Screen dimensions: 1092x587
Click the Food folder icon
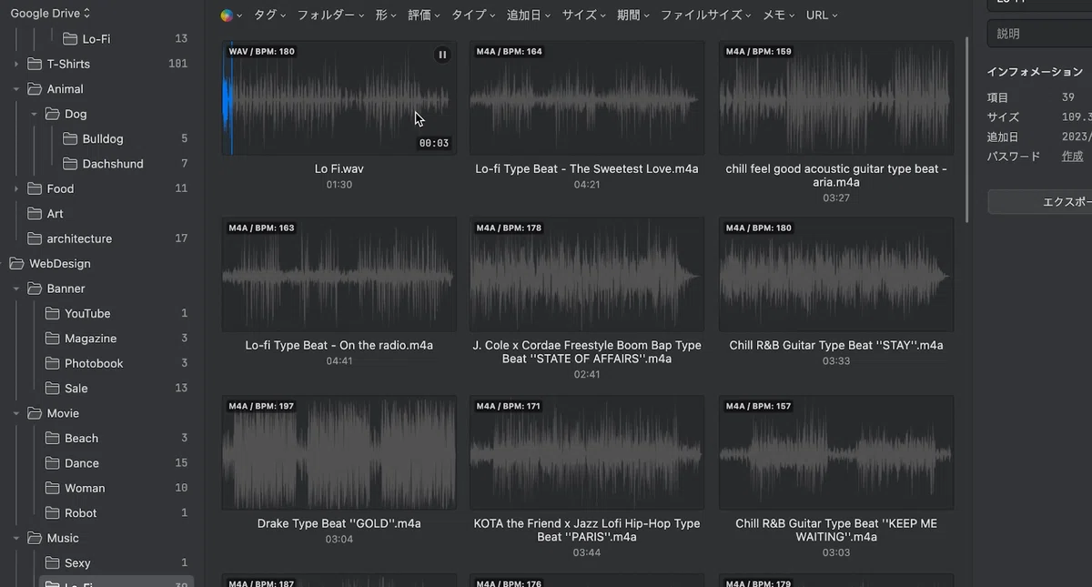coord(35,188)
